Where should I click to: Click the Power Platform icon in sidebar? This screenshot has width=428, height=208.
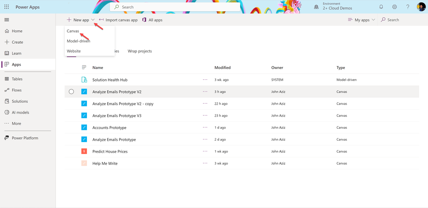click(7, 138)
